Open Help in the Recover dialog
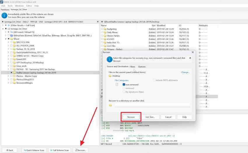The height and width of the screenshot is (153, 248). [x=184, y=117]
